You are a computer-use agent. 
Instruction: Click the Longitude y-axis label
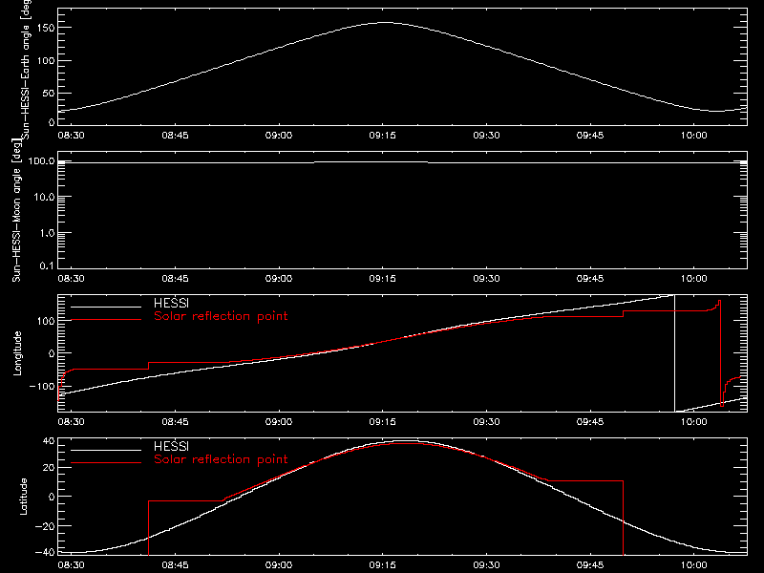pos(17,353)
